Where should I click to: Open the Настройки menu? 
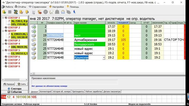tap(56, 7)
